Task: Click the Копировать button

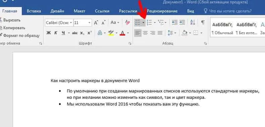Action: (12, 28)
